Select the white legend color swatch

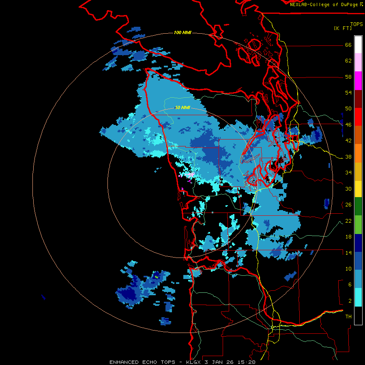pos(358,45)
